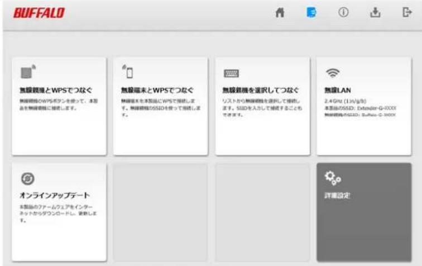This screenshot has width=422, height=266.
Task: Click the circular update refresh icon
Action: coord(28,178)
